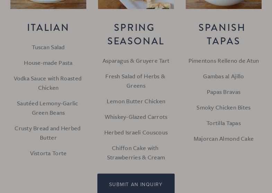Click the Majorcan Almond Cake item
272x193 pixels.
223,139
